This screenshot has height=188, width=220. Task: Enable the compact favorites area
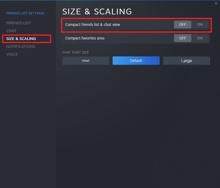pyautogui.click(x=200, y=38)
